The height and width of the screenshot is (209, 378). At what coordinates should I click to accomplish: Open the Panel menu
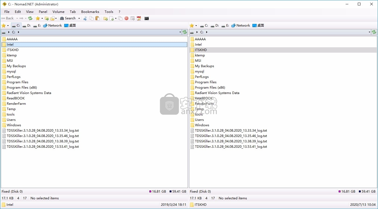pyautogui.click(x=43, y=12)
